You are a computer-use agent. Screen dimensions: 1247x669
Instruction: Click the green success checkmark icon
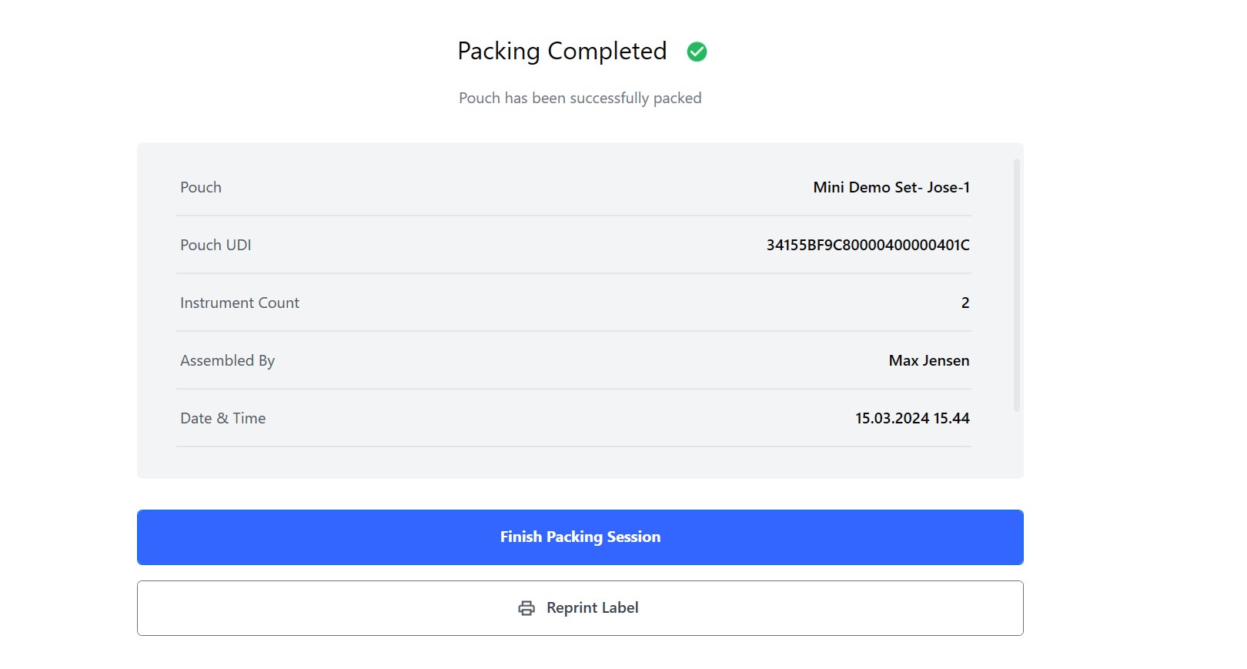tap(697, 52)
